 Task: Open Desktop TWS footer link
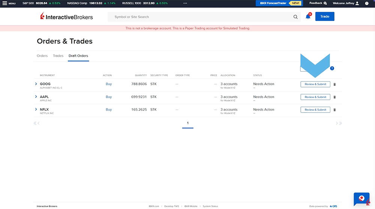tap(171, 206)
